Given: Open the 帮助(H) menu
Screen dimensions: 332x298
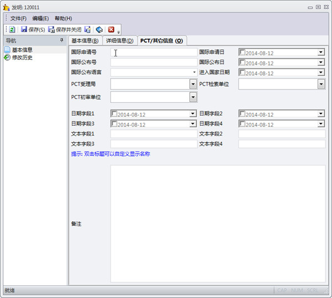Looking at the screenshot, I should [63, 18].
